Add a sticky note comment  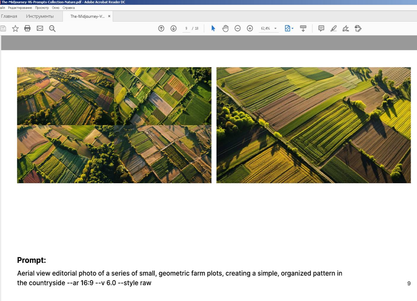point(321,28)
